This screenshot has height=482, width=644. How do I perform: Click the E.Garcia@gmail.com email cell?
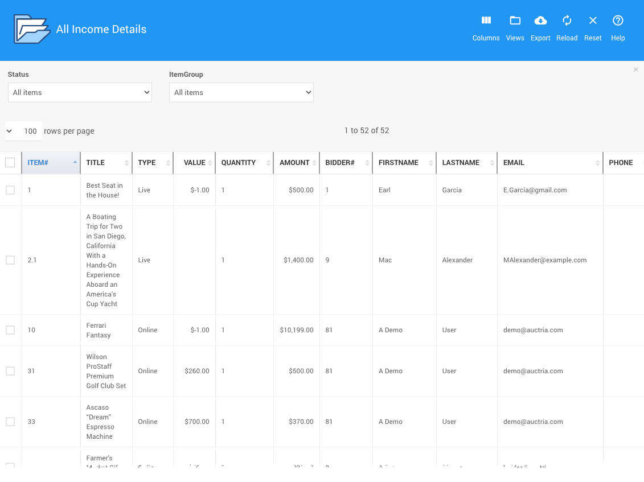pyautogui.click(x=535, y=190)
